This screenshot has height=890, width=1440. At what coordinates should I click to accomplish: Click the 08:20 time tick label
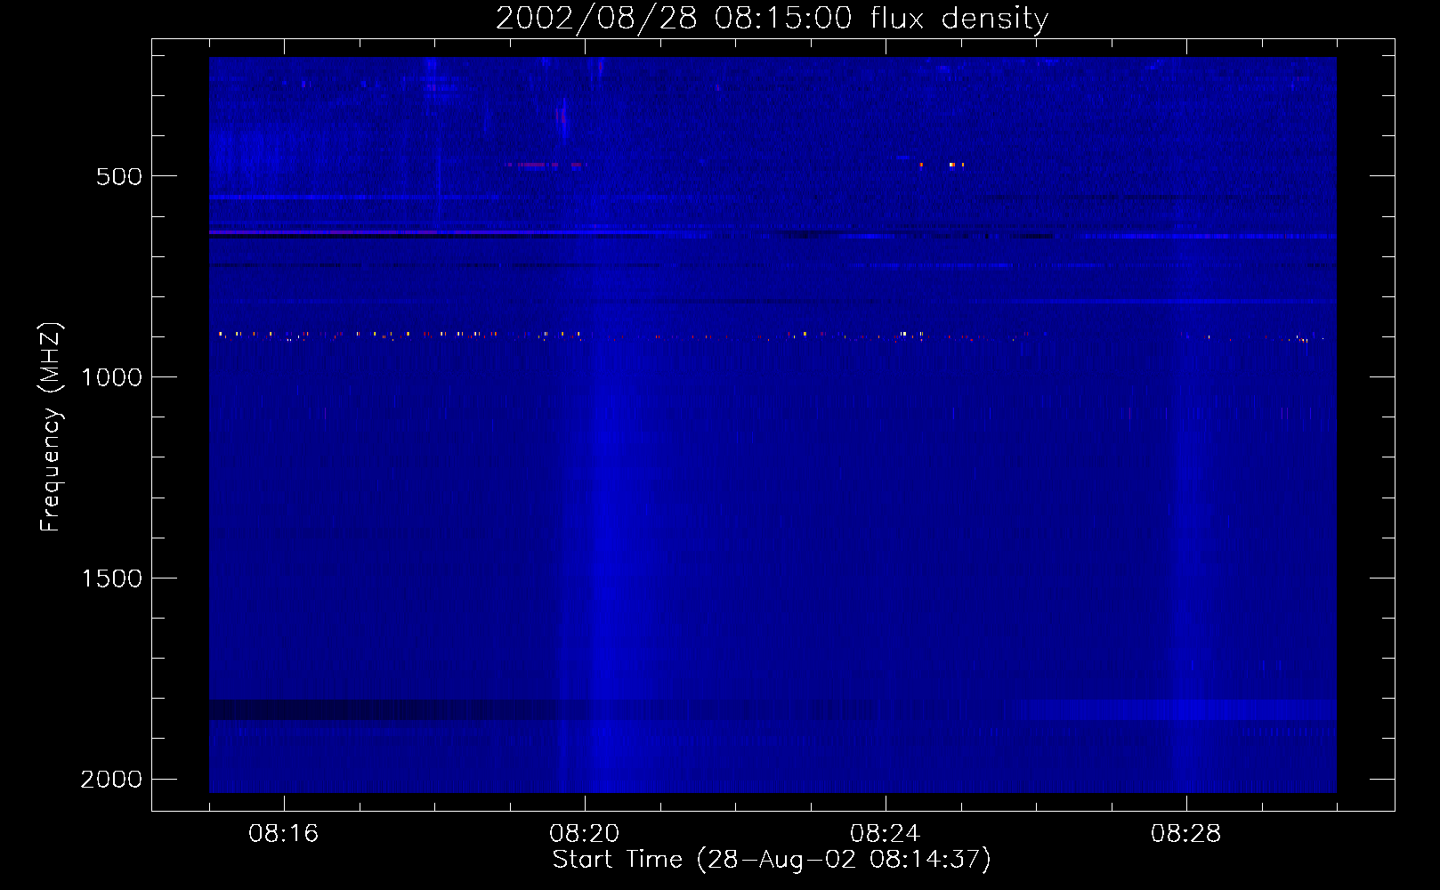tap(585, 834)
